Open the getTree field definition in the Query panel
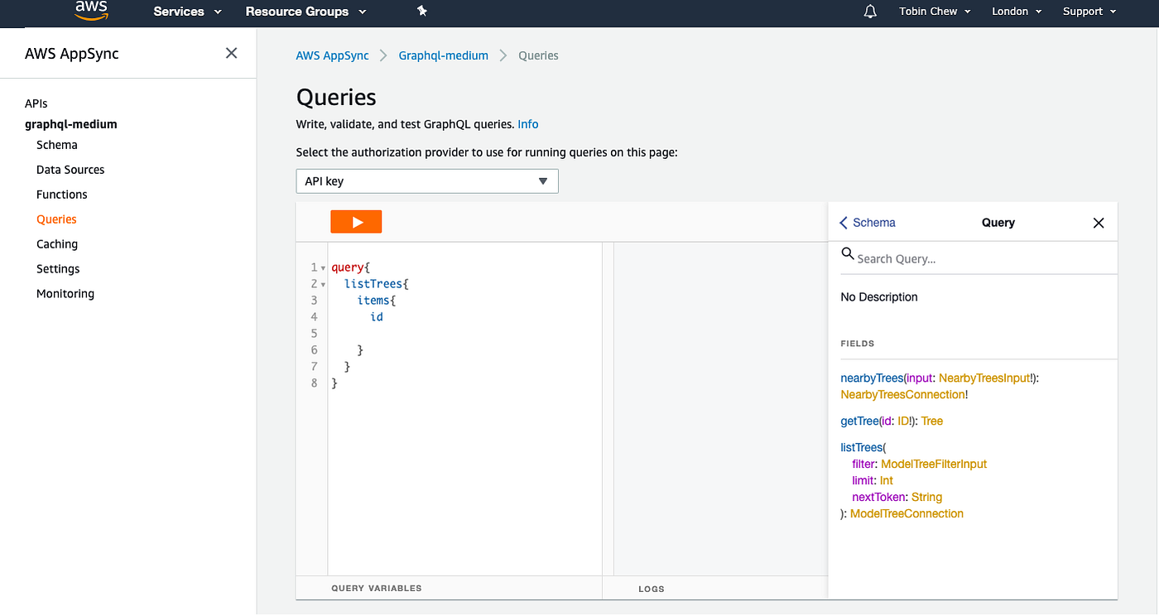 859,421
